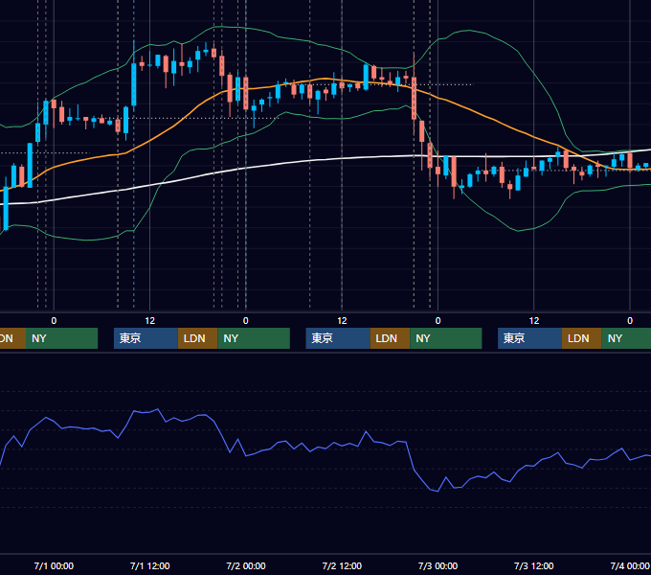Image resolution: width=651 pixels, height=575 pixels.
Task: Select the hour label 0 above 7/3 00:00
Action: pos(438,321)
